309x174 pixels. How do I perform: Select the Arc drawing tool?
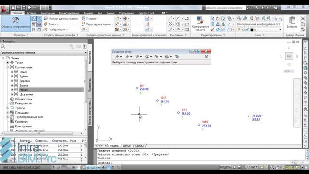click(178, 18)
